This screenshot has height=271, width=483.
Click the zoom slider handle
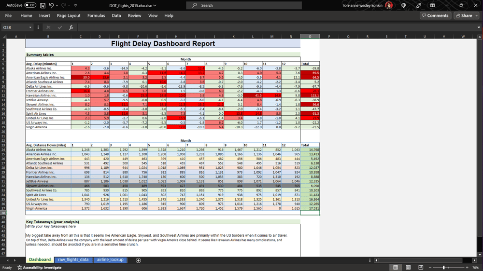coord(443,268)
